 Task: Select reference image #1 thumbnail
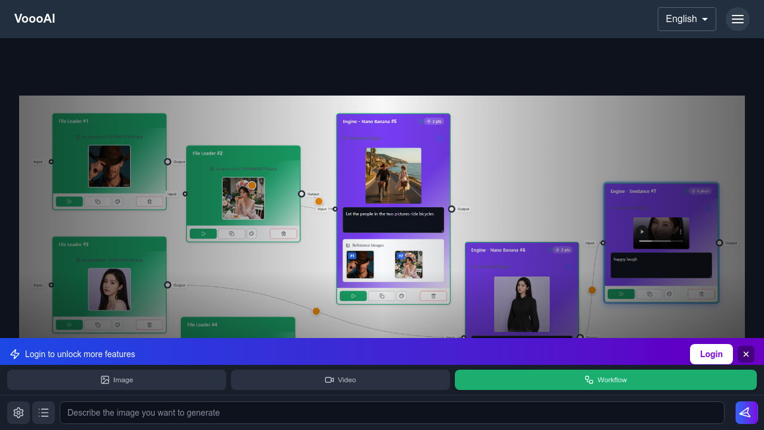coord(359,264)
